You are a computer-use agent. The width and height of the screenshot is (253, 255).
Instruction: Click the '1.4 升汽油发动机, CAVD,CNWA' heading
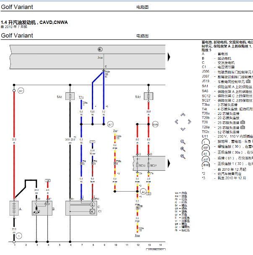tap(34, 22)
